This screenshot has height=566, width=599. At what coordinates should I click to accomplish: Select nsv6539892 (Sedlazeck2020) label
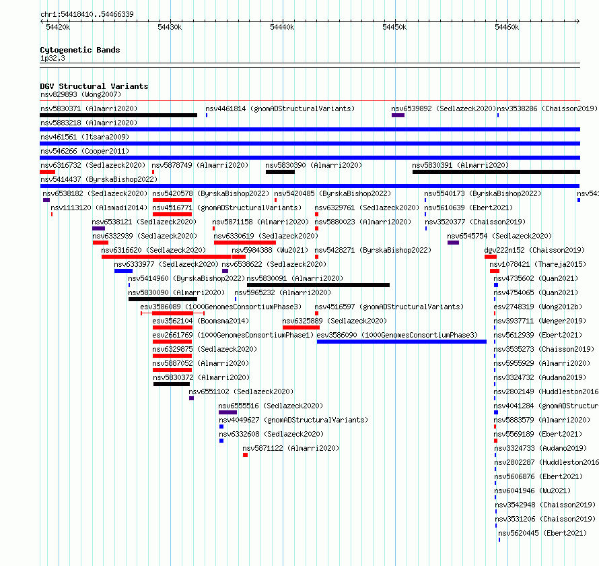click(x=443, y=108)
